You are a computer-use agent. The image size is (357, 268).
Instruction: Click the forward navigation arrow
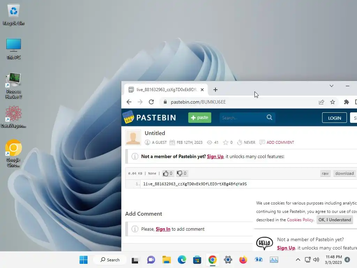click(x=140, y=102)
